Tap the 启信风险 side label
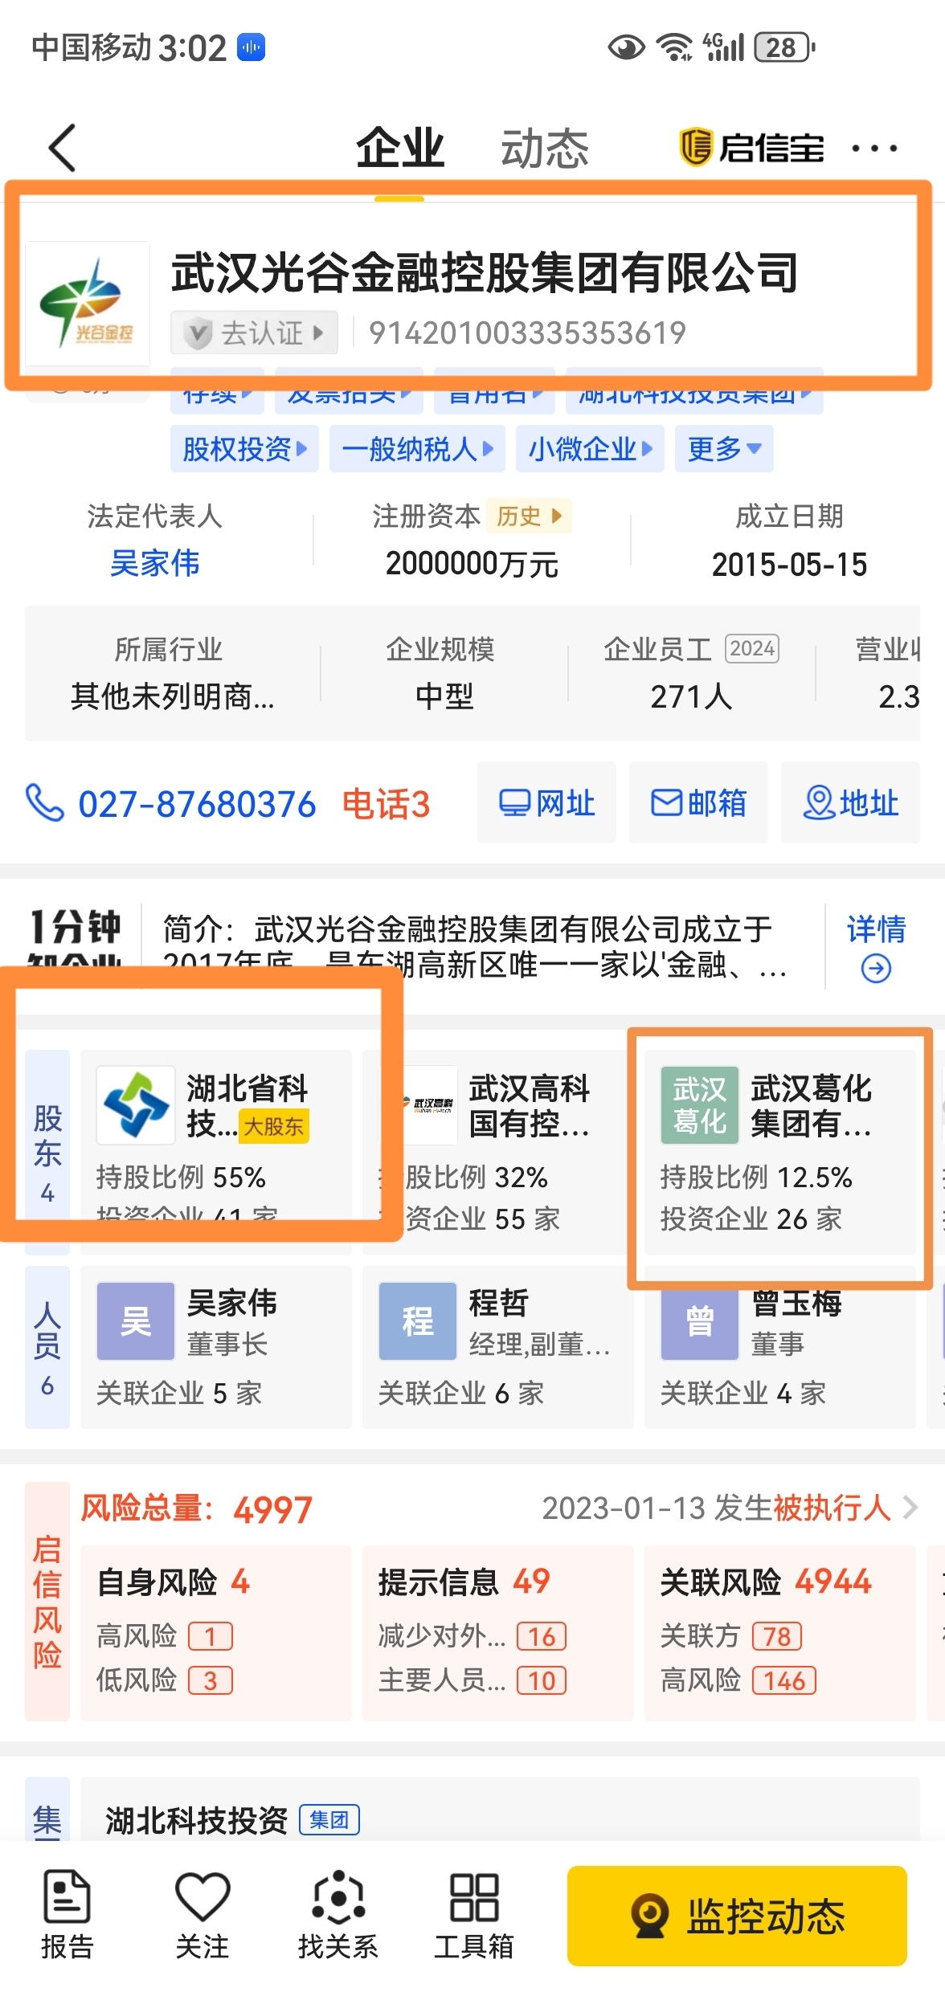Viewport: 945px width, 1992px height. 47,1602
